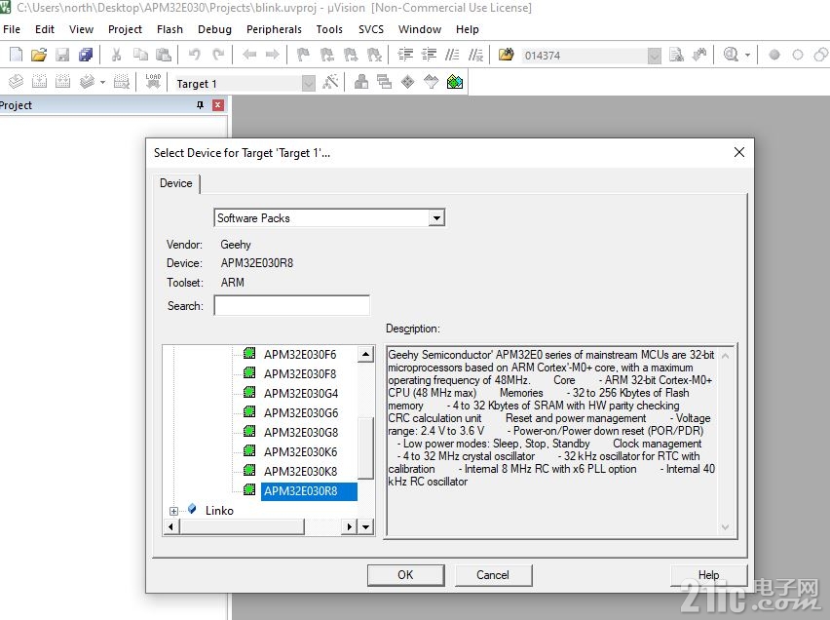Select device APM32E030K6

pos(300,452)
